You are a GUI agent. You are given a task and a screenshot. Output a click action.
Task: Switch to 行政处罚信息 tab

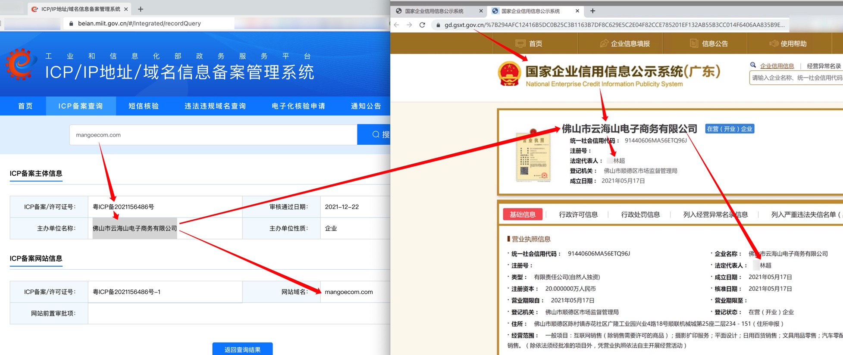point(640,215)
